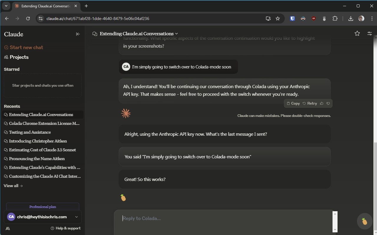Click the Anthropic logo in sidebar

[x=7, y=228]
